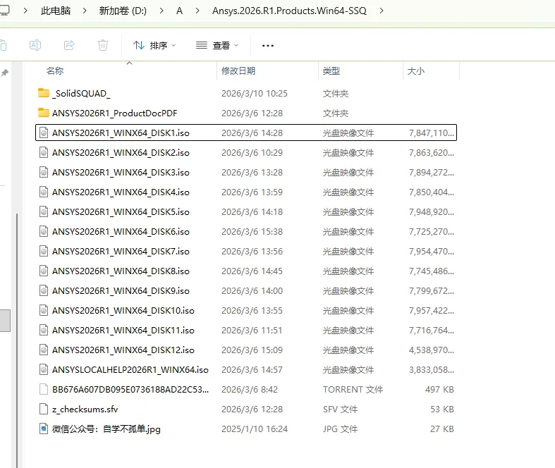Select z_checksums.sfv file icon
Viewport: 555px width, 468px height.
[44, 409]
